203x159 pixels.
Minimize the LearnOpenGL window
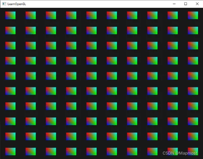tap(174, 4)
